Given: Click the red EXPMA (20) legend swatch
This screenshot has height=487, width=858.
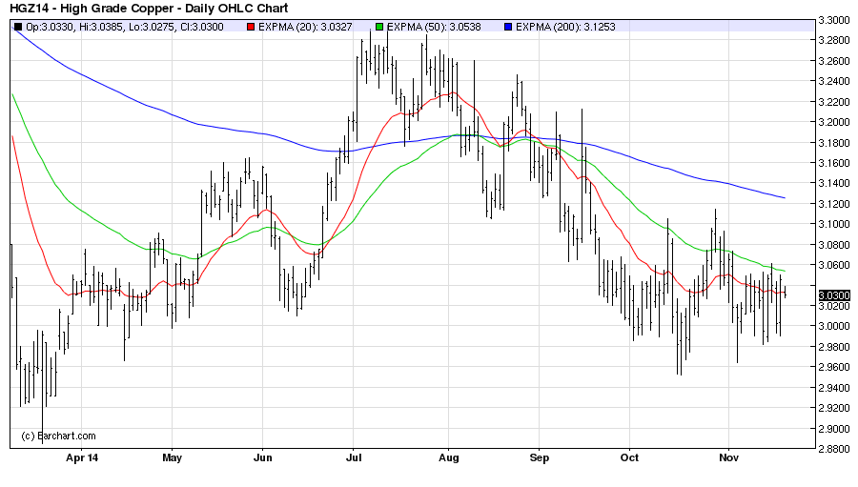Looking at the screenshot, I should (x=251, y=27).
